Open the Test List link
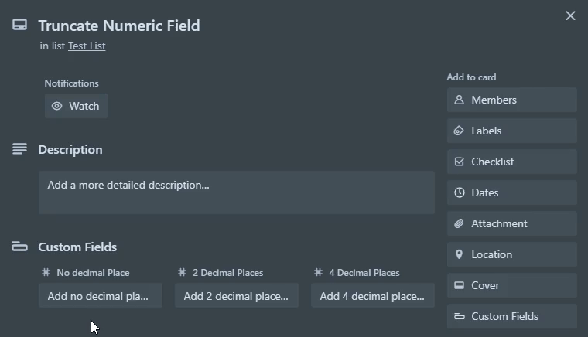Image resolution: width=588 pixels, height=337 pixels. pyautogui.click(x=87, y=46)
